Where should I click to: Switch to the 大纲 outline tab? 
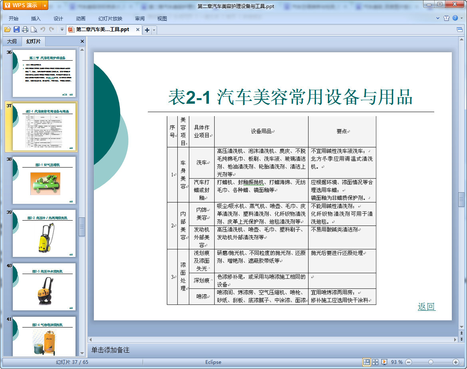pyautogui.click(x=12, y=41)
